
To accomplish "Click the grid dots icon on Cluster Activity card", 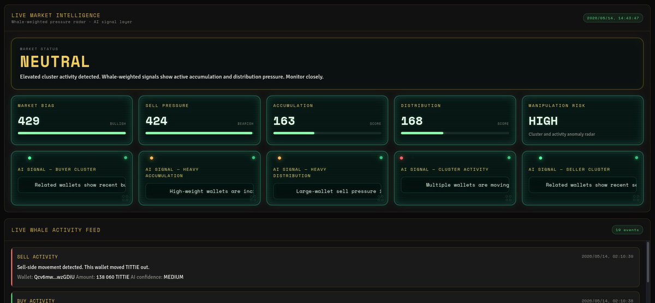I will 509,198.
